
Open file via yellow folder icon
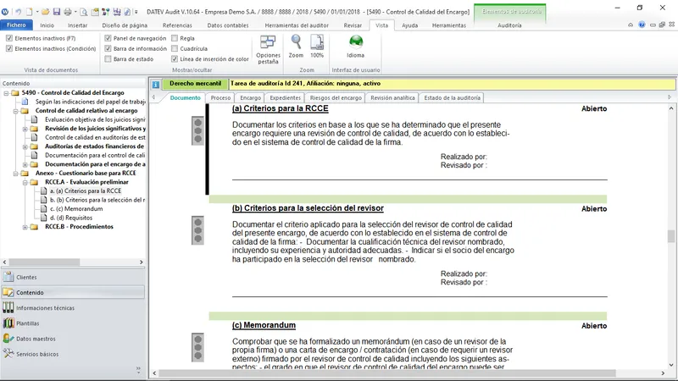[x=45, y=12]
